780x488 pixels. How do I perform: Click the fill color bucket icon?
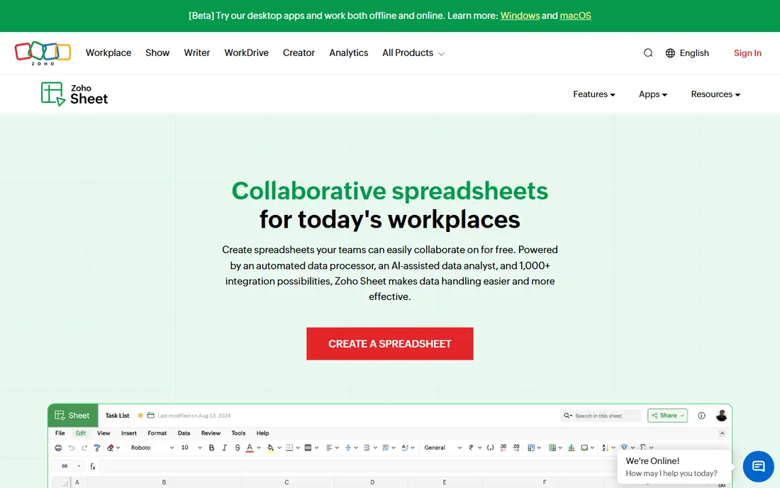click(x=270, y=448)
